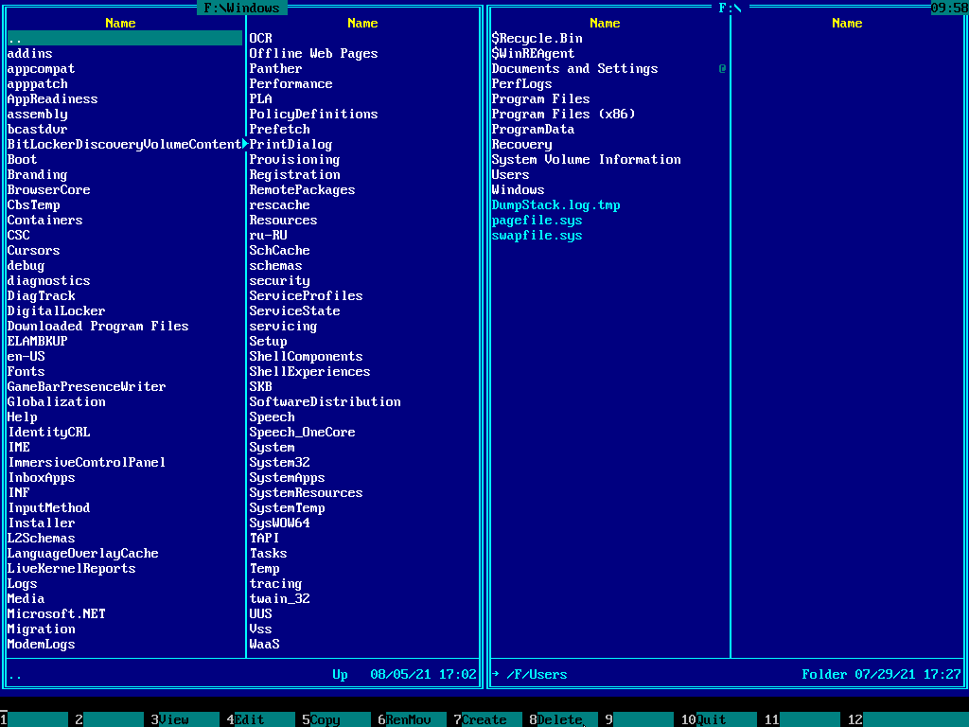Select the ModemLogs folder
This screenshot has height=727, width=969.
point(41,644)
